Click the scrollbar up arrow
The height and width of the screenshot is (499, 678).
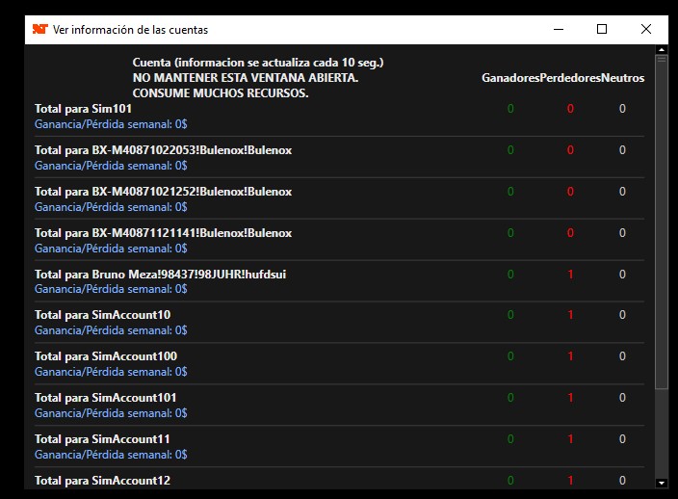661,47
